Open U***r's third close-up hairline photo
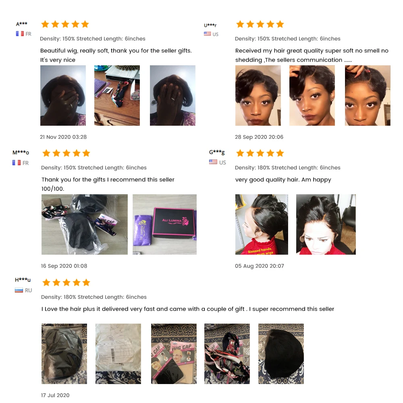This screenshot has width=403, height=403. click(368, 96)
